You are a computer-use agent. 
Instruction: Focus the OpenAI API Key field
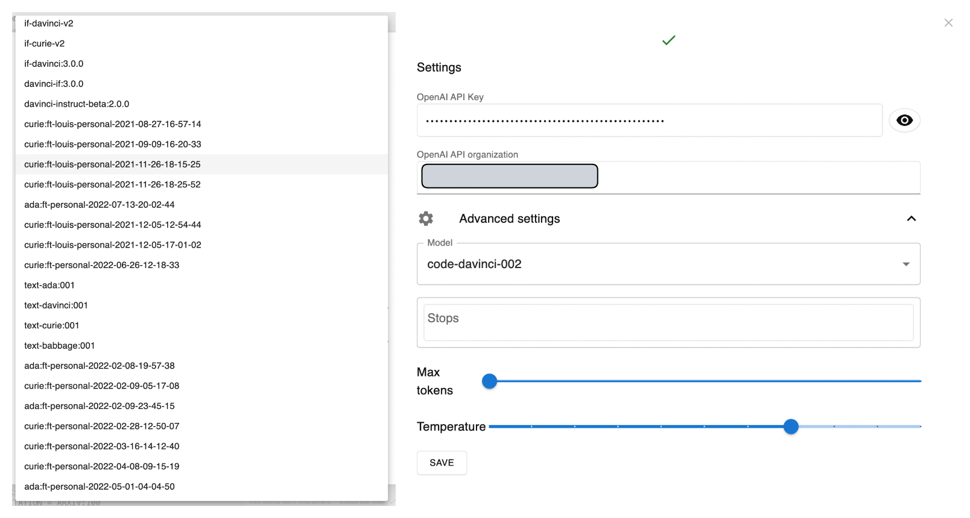(650, 120)
